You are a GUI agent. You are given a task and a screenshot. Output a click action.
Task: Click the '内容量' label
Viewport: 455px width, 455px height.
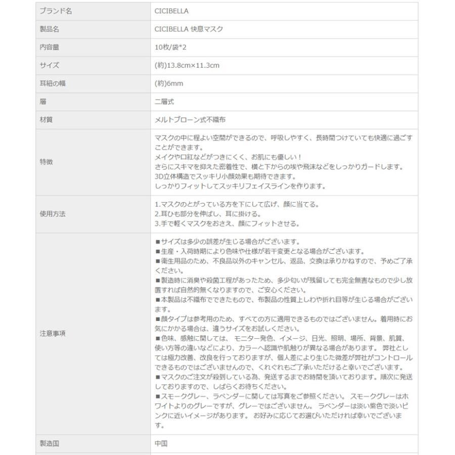[x=50, y=48]
